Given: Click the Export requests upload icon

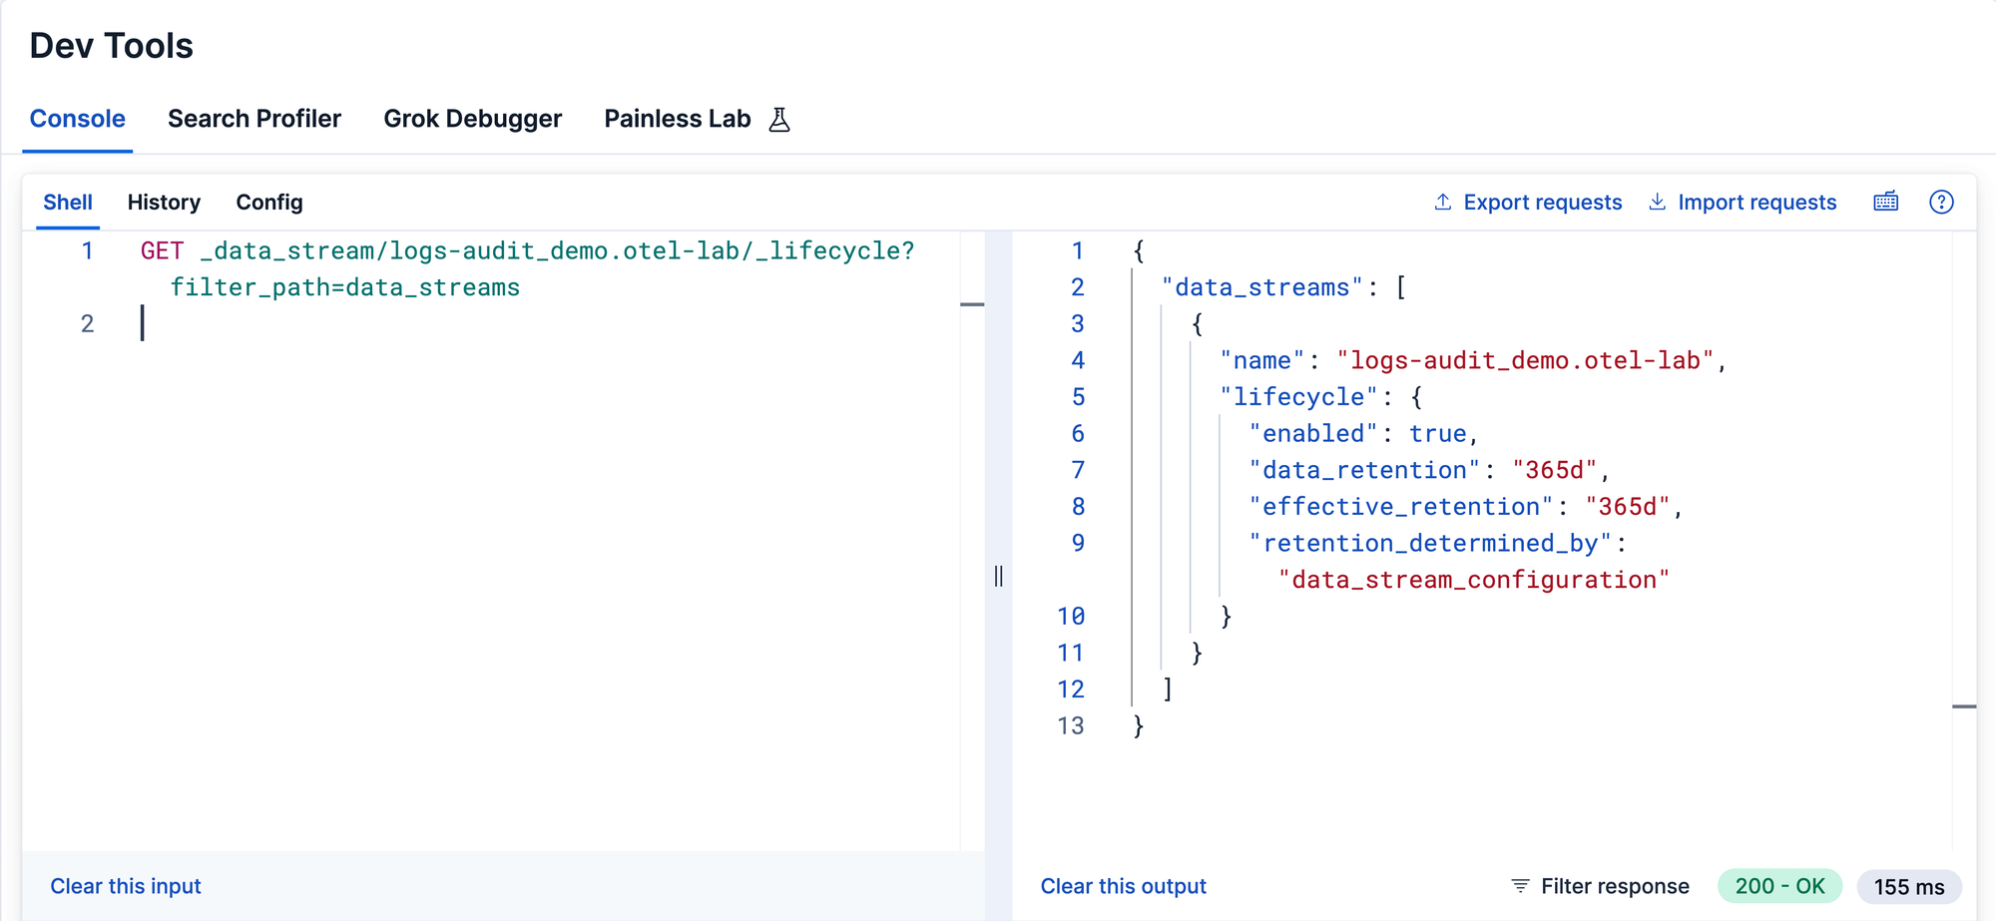Looking at the screenshot, I should 1443,202.
